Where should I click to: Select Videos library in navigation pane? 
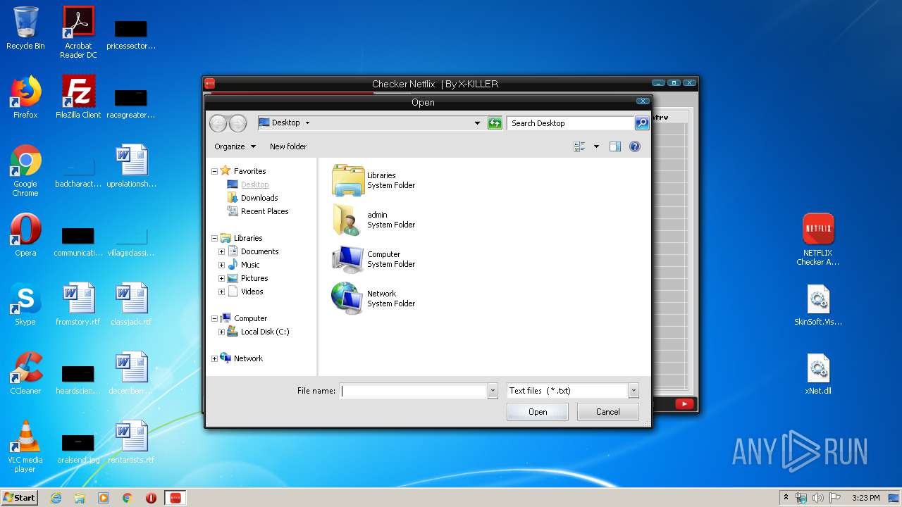click(x=245, y=292)
